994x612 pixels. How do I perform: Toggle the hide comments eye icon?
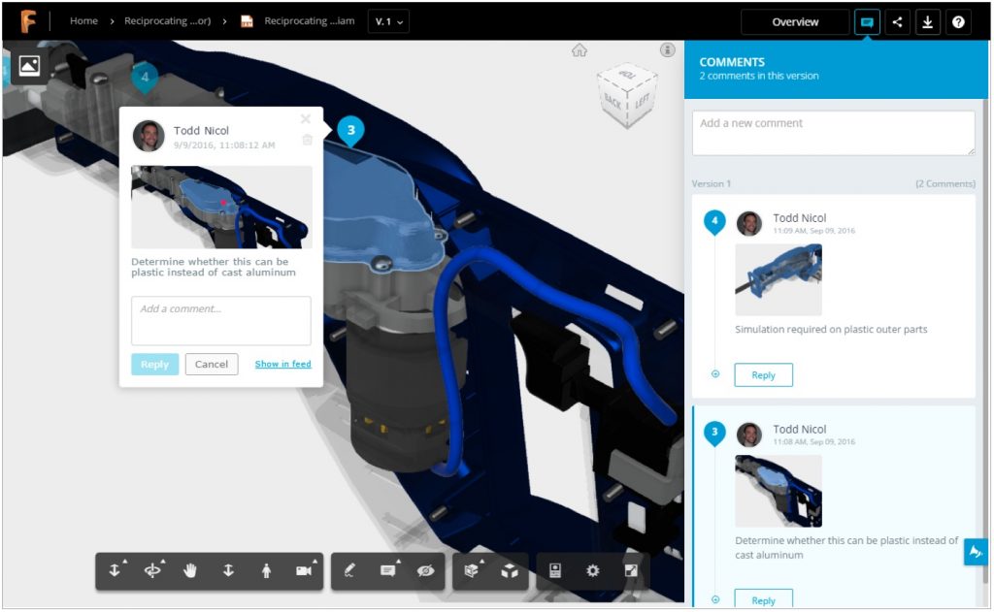point(426,571)
